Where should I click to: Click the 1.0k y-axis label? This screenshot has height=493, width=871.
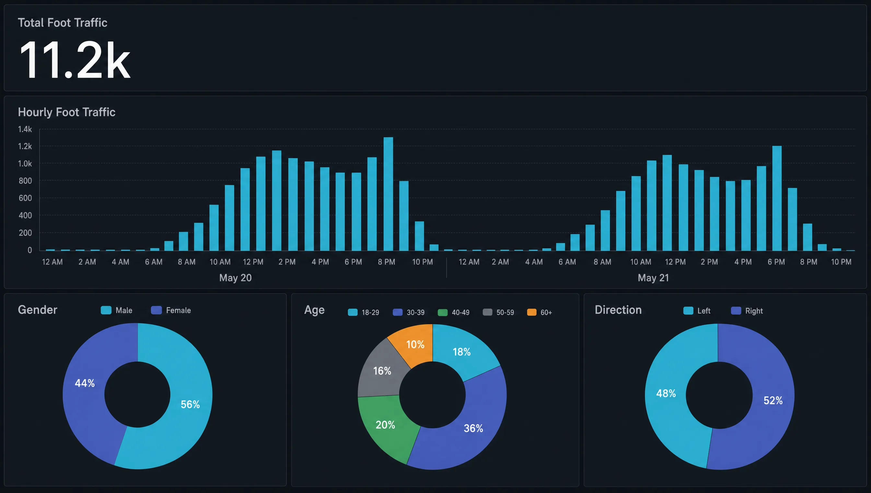[x=25, y=163]
